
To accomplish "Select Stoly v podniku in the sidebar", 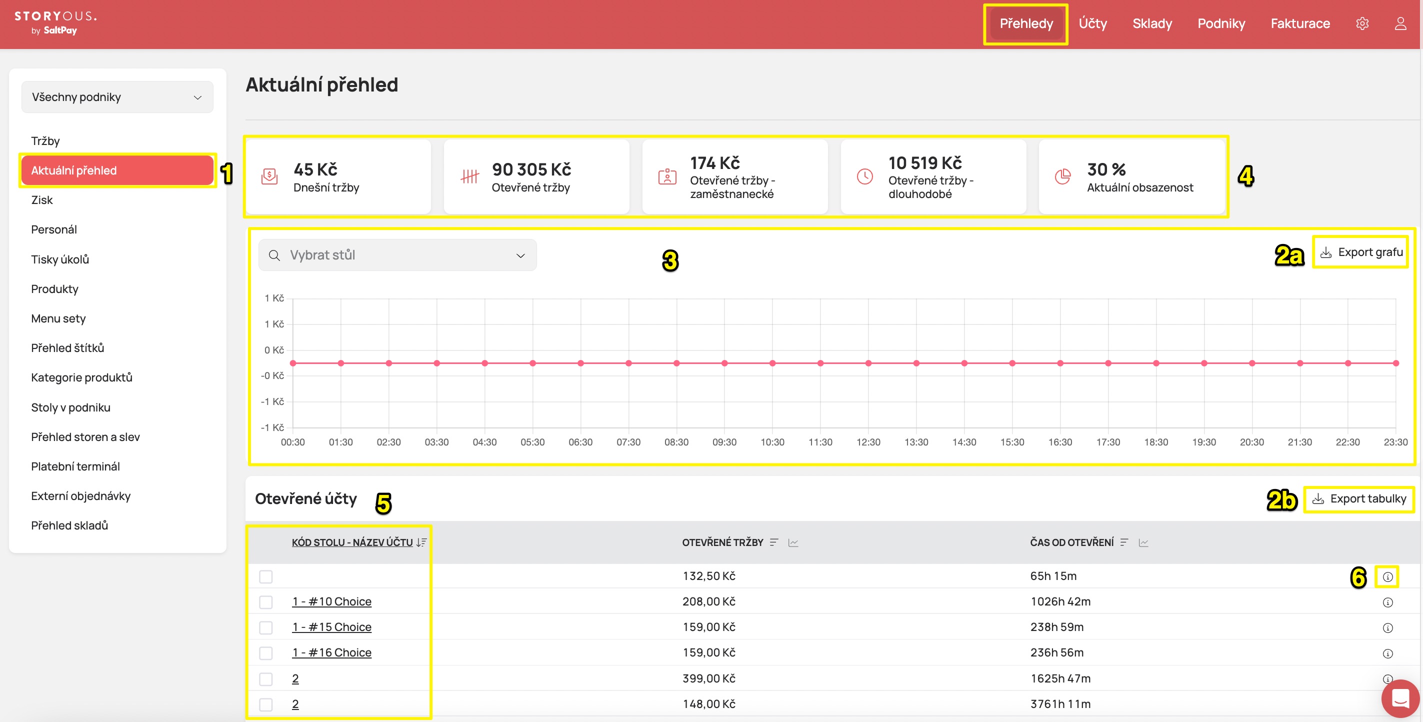I will 70,407.
